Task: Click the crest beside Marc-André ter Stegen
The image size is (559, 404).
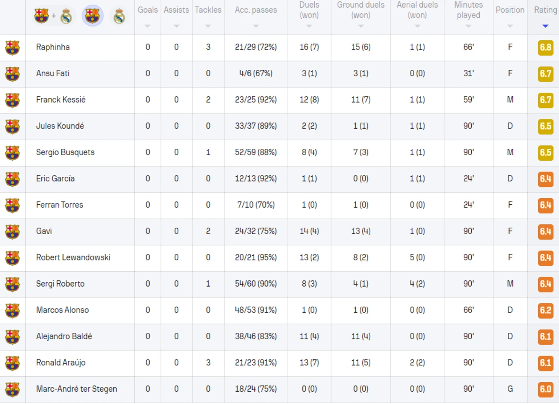Action: 12,389
